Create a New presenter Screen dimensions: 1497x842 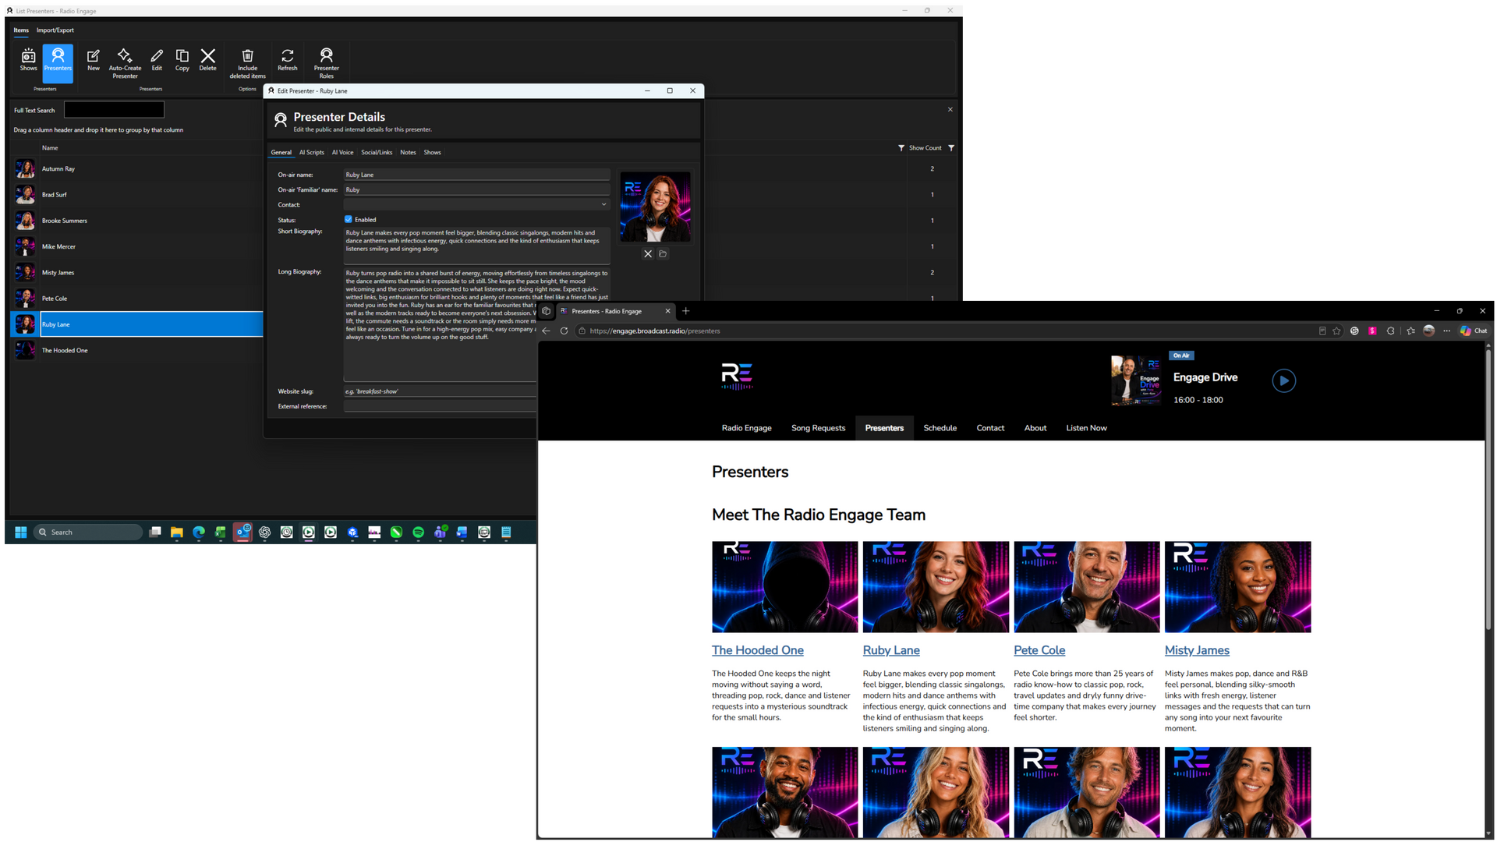pyautogui.click(x=94, y=60)
